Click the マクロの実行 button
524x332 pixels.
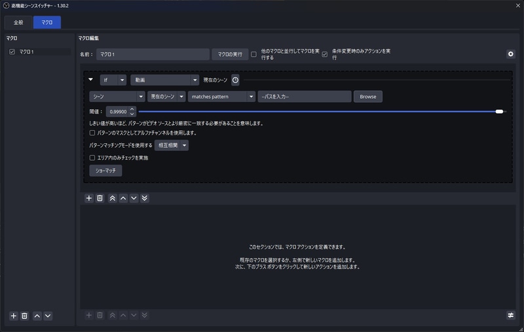(230, 54)
